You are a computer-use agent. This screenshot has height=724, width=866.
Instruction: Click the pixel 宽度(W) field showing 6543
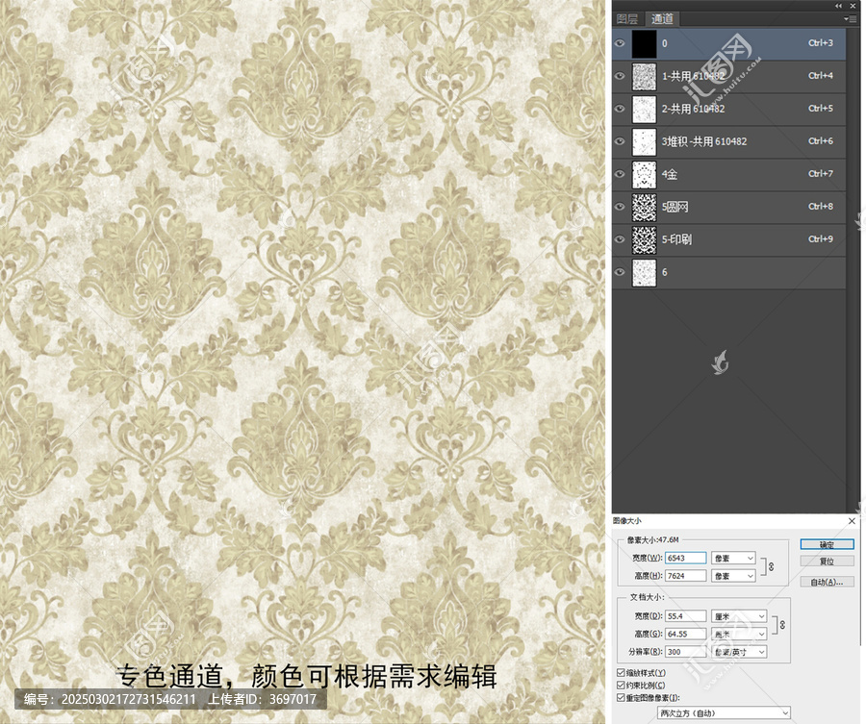coord(685,558)
